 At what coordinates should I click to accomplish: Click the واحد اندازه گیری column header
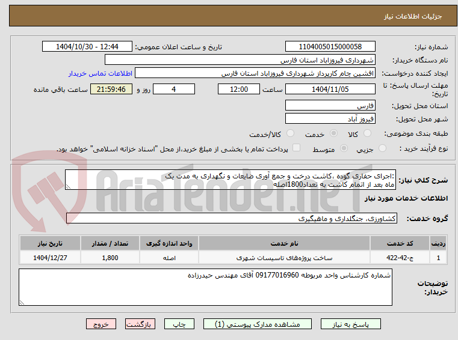tap(169, 243)
